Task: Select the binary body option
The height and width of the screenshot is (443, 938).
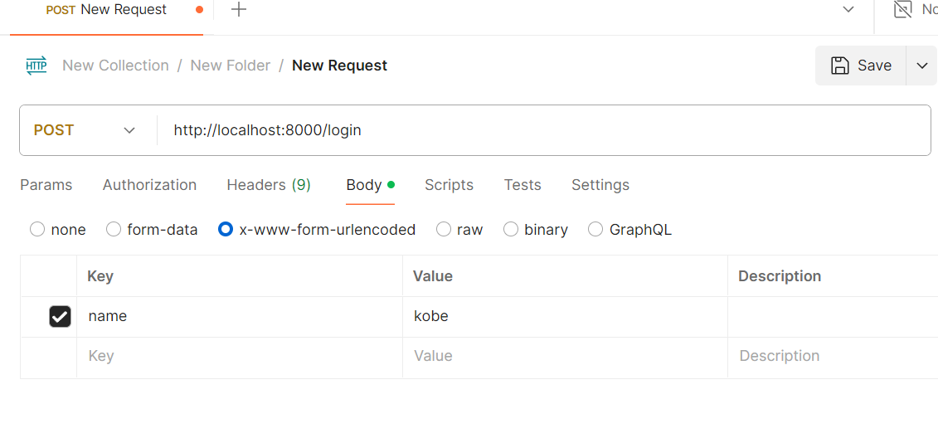Action: coord(511,230)
